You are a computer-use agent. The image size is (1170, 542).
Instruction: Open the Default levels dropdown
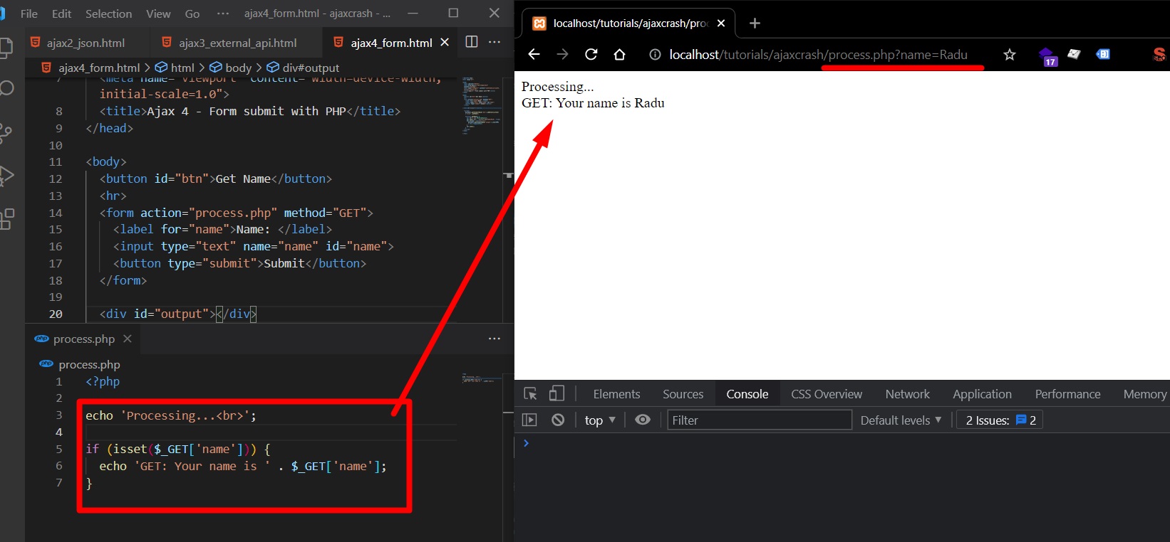click(x=901, y=420)
